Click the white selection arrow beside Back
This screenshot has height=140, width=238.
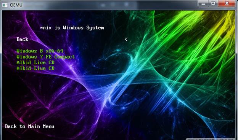[126, 40]
